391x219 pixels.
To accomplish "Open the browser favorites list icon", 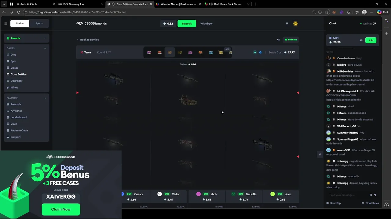I will [357, 12].
